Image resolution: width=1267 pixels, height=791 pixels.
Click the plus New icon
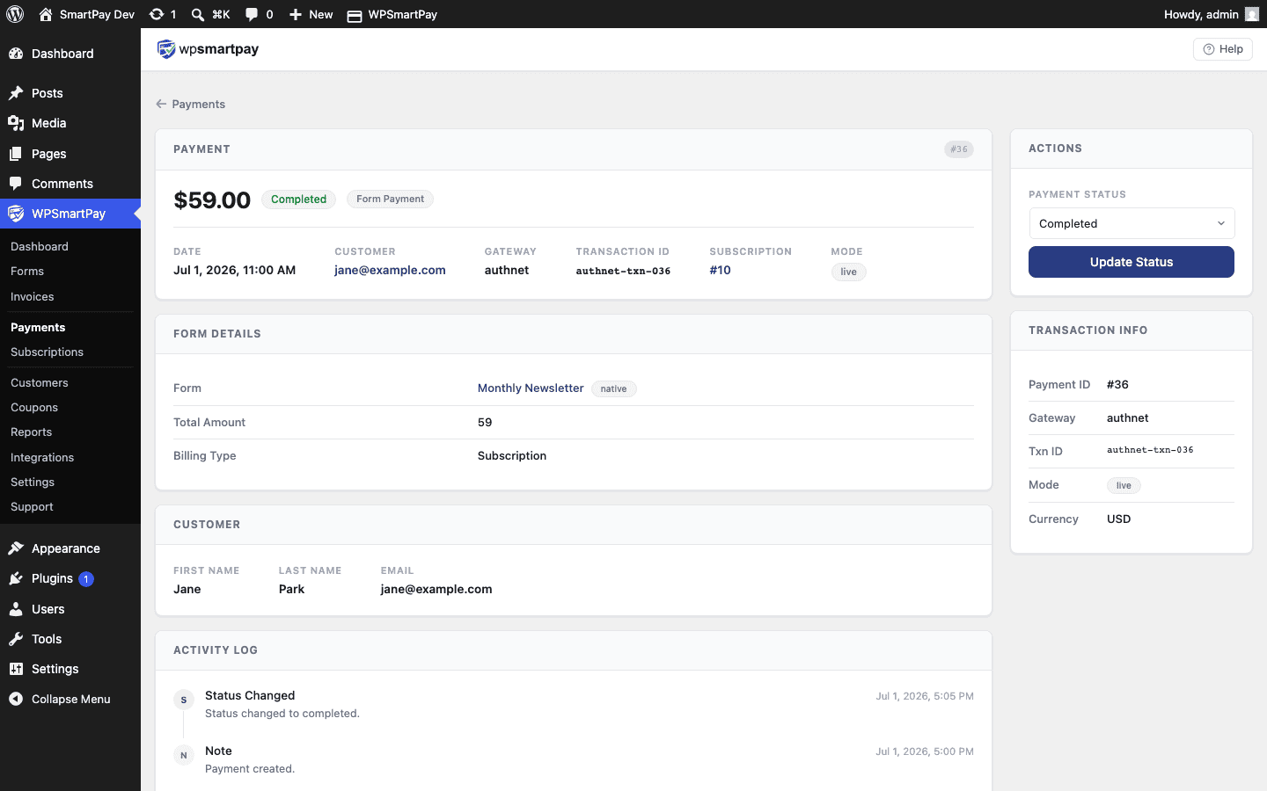tap(296, 14)
